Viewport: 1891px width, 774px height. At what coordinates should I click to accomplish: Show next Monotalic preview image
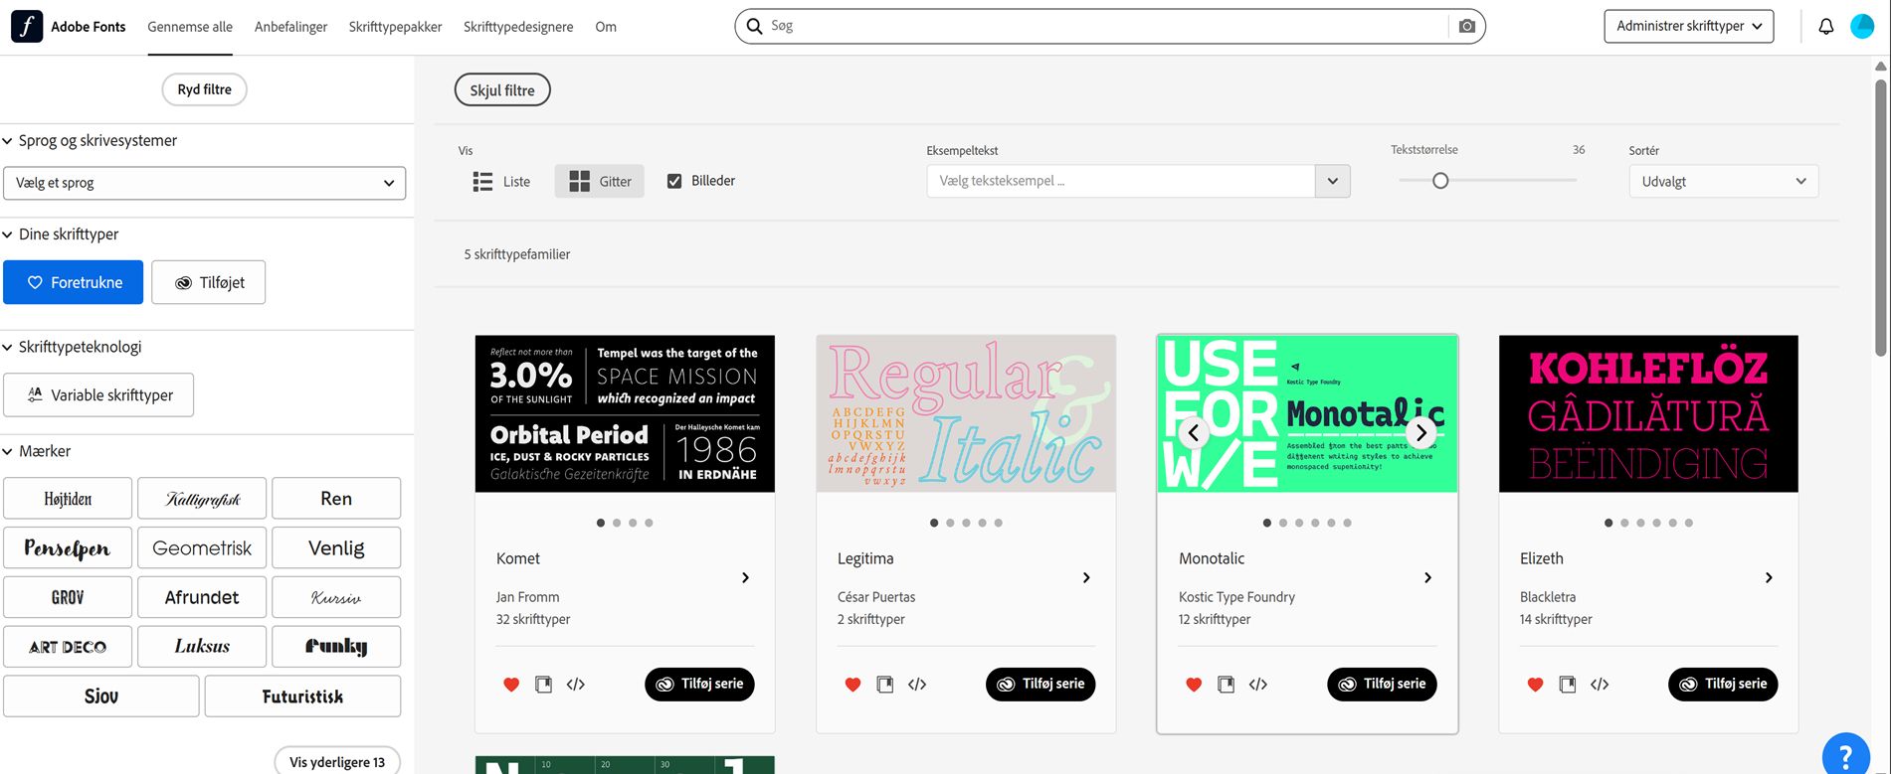tap(1421, 433)
